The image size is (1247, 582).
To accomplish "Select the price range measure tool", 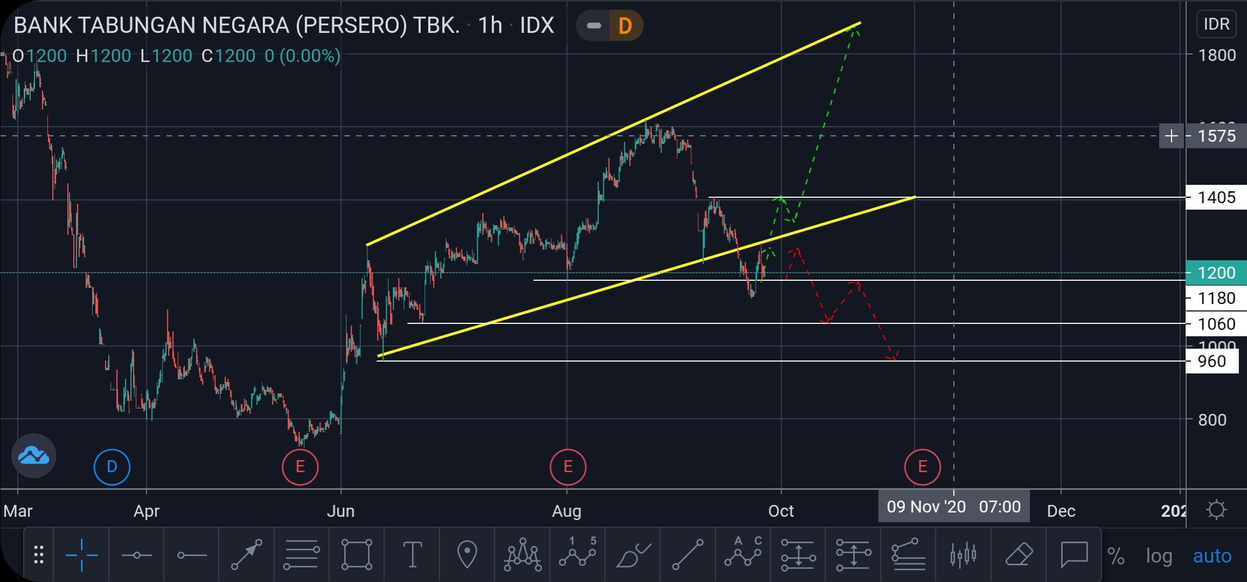I will [x=798, y=555].
